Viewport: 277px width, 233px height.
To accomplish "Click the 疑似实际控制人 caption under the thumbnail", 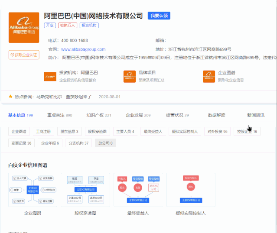I will (x=191, y=213).
